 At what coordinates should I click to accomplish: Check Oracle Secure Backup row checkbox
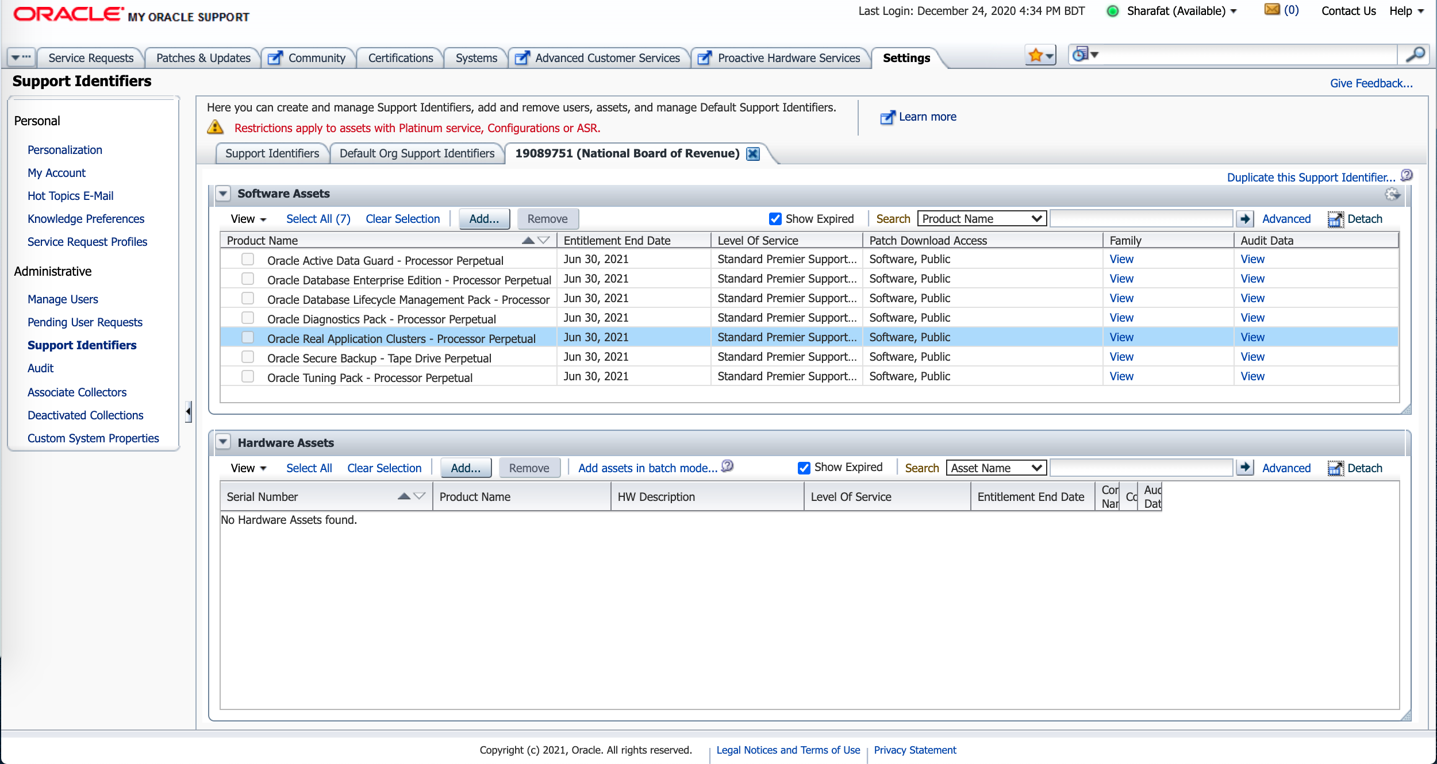(248, 357)
